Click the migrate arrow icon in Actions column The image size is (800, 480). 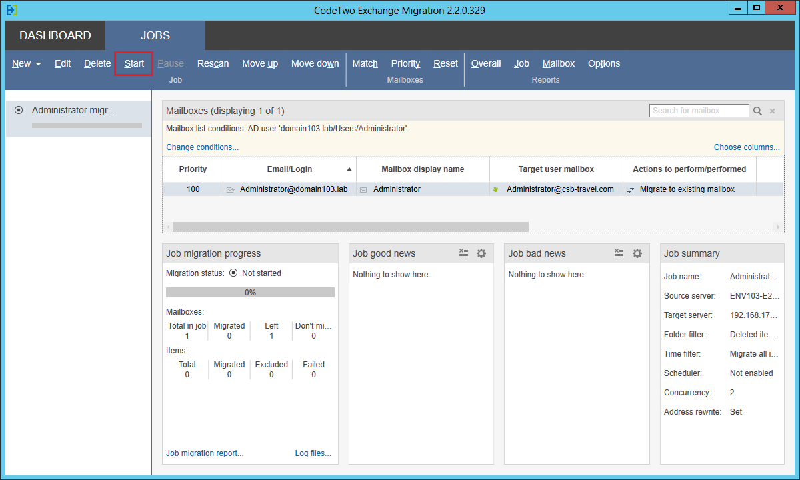pos(631,189)
